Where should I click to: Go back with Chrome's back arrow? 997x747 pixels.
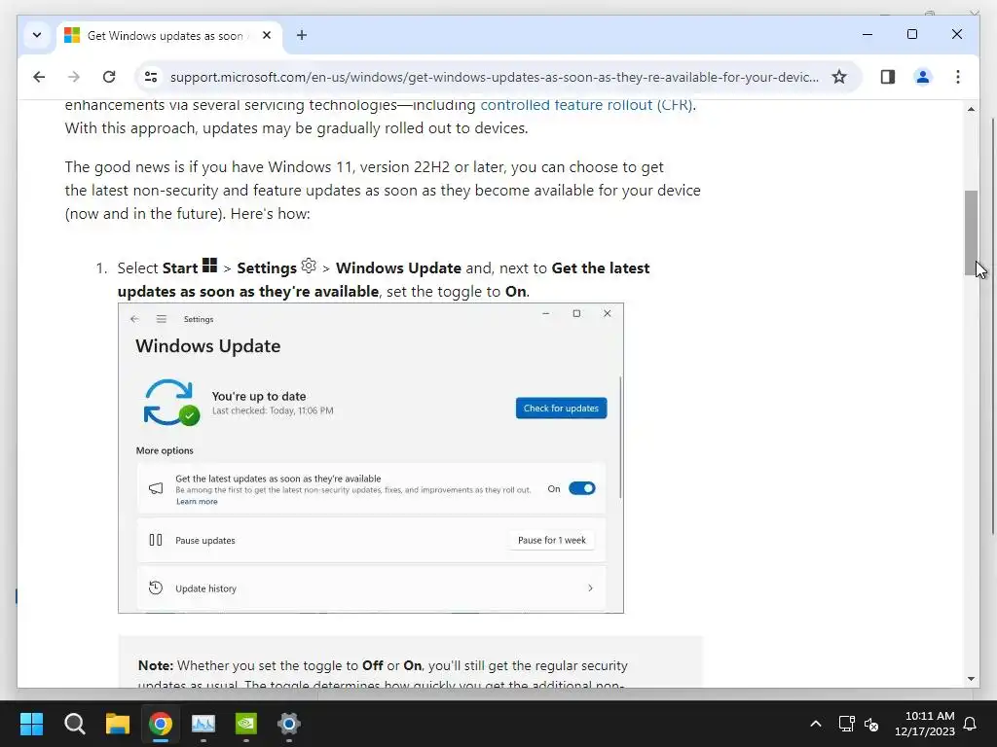(x=39, y=77)
